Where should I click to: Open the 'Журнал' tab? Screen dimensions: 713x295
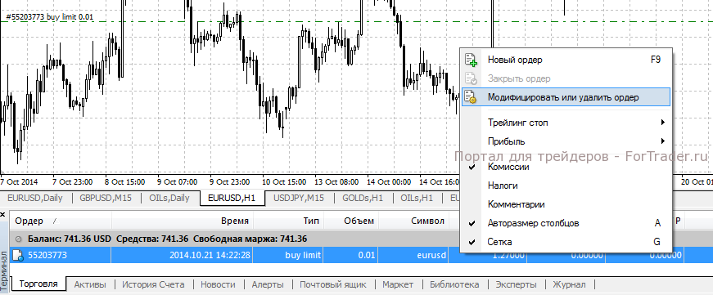569,284
